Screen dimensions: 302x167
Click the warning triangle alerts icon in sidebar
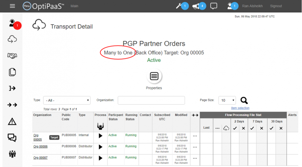[12, 121]
